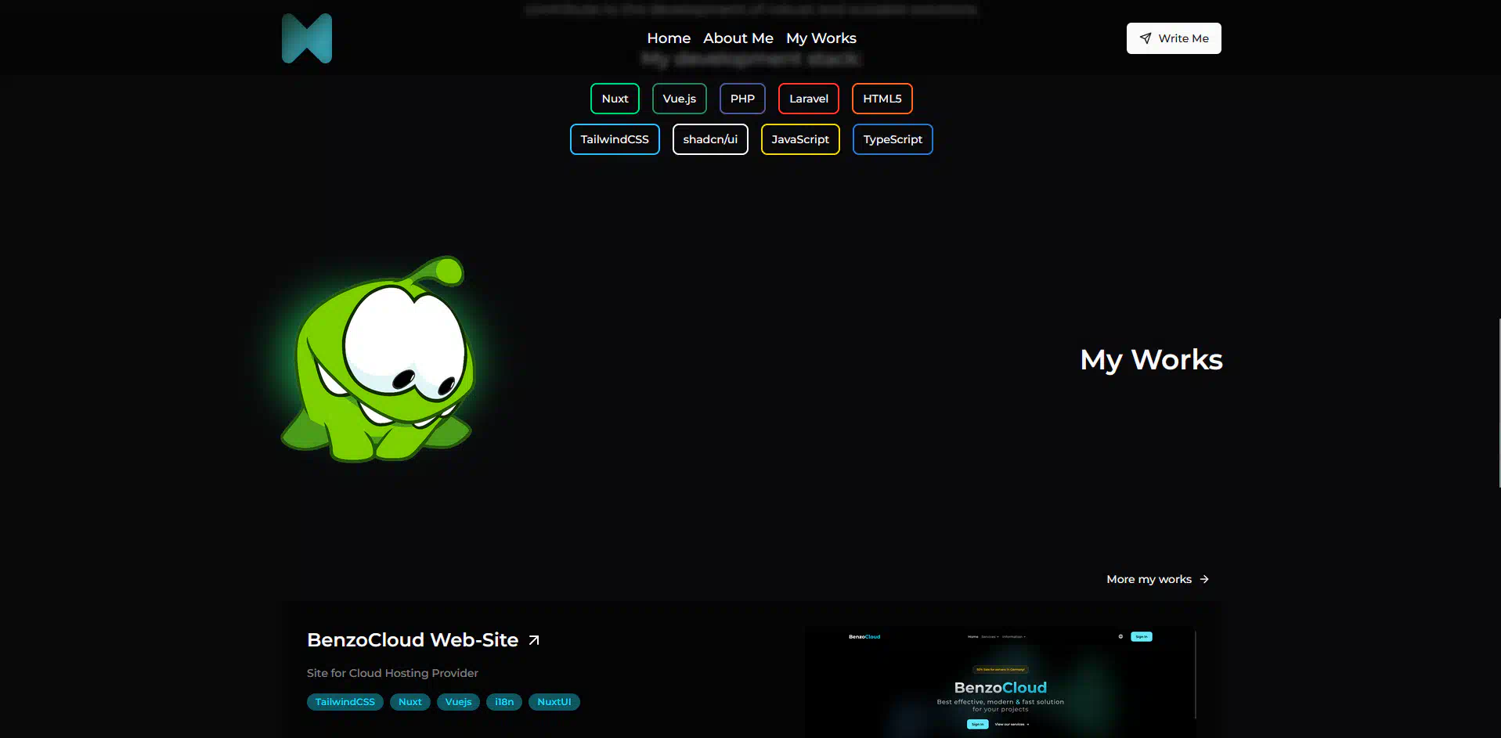Click the Write Me button

[x=1174, y=38]
